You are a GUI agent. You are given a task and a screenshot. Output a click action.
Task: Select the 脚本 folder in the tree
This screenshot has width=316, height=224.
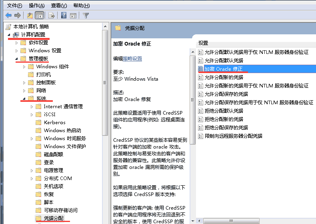(x=48, y=202)
